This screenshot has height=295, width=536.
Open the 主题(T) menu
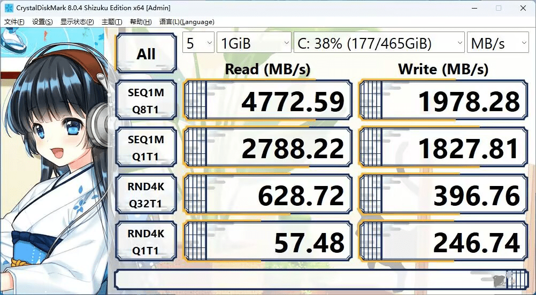click(x=112, y=22)
